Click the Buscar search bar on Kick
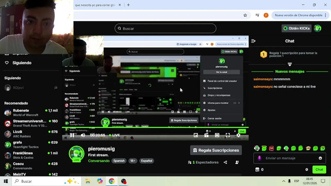The width and height of the screenshot is (331, 186). [x=165, y=28]
